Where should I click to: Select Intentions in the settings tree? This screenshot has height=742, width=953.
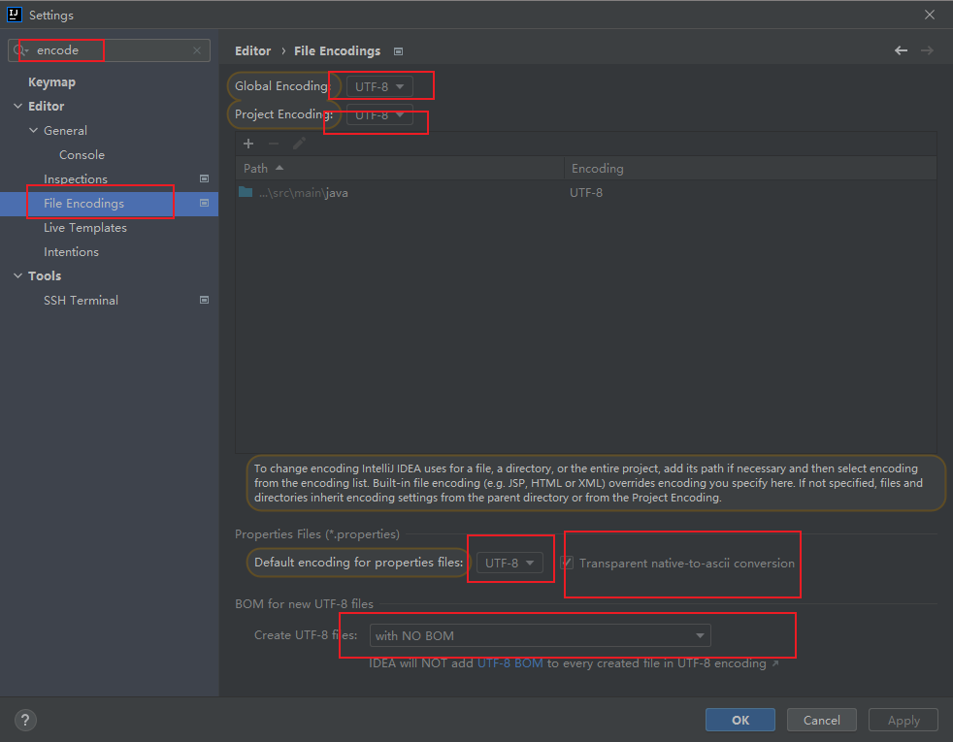[x=71, y=252]
